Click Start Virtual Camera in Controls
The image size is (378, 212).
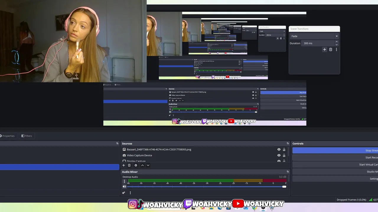(x=335, y=165)
